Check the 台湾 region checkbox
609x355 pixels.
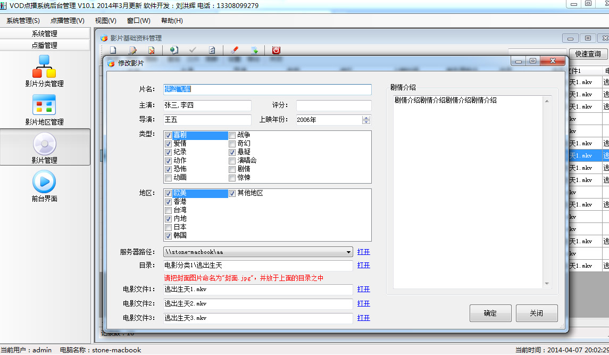[x=168, y=210]
